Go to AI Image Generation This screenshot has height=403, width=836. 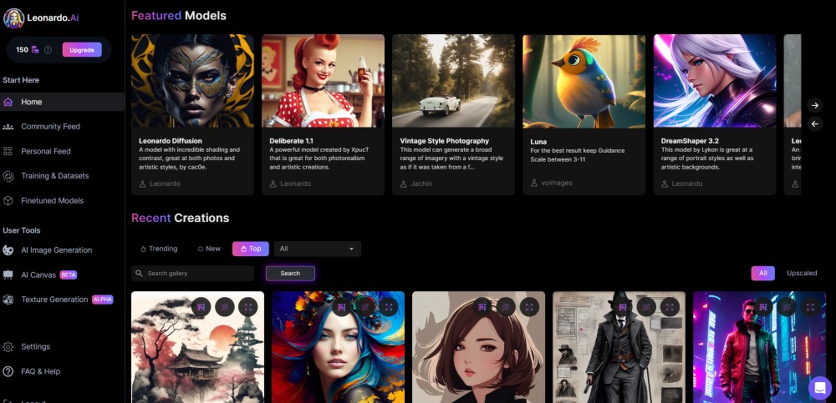[56, 250]
